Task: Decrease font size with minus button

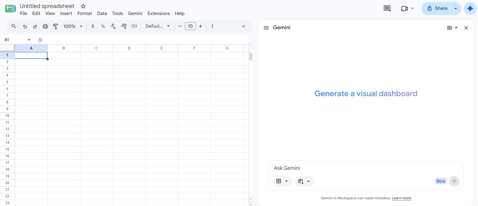Action: pyautogui.click(x=180, y=26)
